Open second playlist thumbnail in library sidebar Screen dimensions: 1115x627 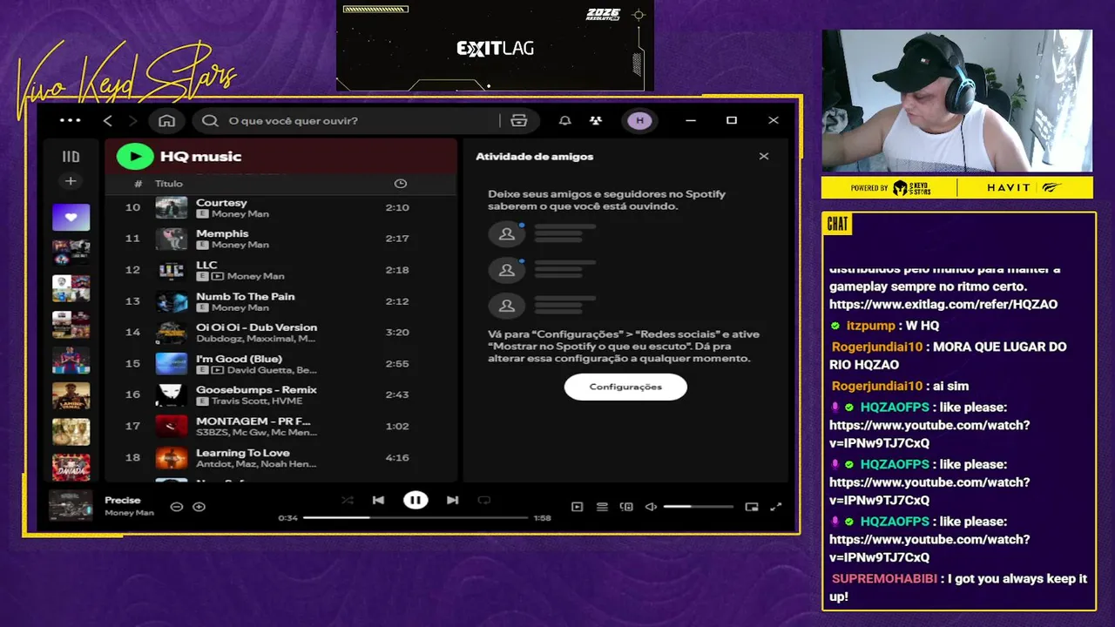pos(71,253)
